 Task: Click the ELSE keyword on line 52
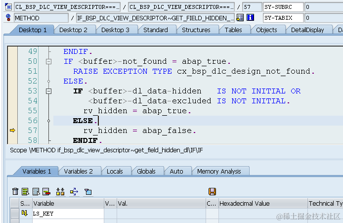(x=73, y=81)
